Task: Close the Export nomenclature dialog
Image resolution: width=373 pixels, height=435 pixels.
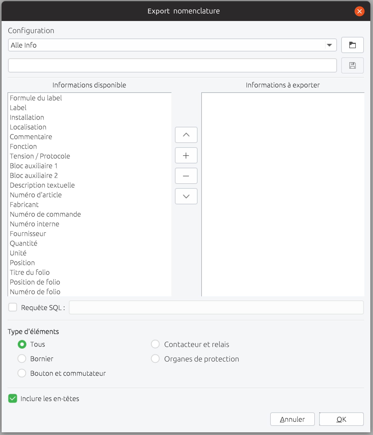Action: [x=359, y=11]
